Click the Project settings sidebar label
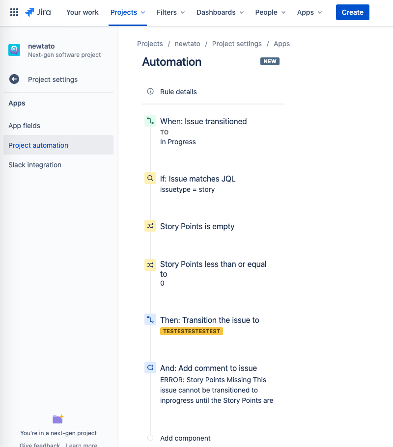Screen dimensions: 393x447 tap(53, 79)
